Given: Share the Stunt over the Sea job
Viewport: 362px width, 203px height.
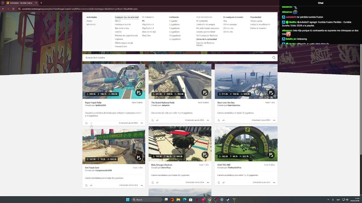Looking at the screenshot, I should [x=223, y=120].
